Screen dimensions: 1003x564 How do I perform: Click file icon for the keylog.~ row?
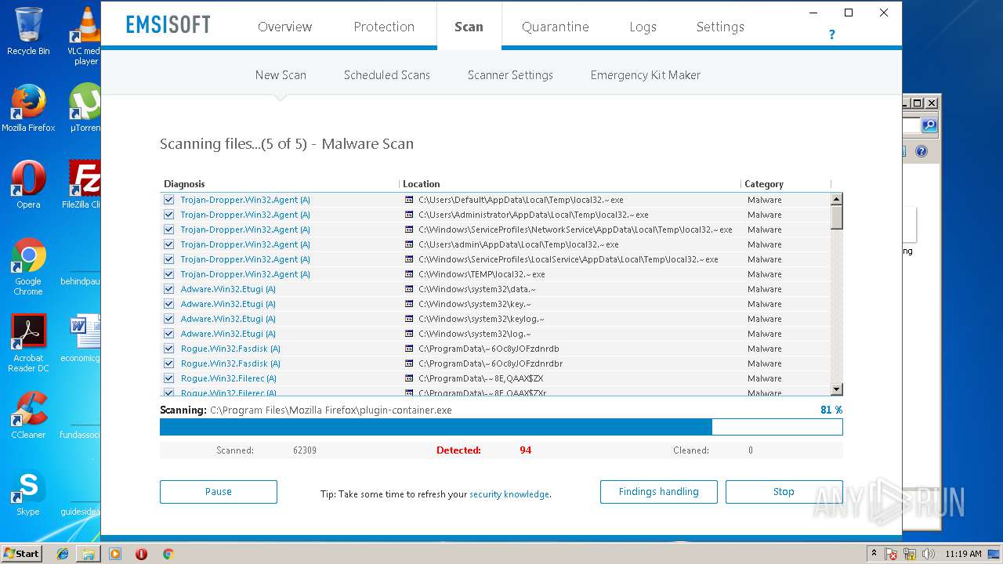[x=408, y=319]
